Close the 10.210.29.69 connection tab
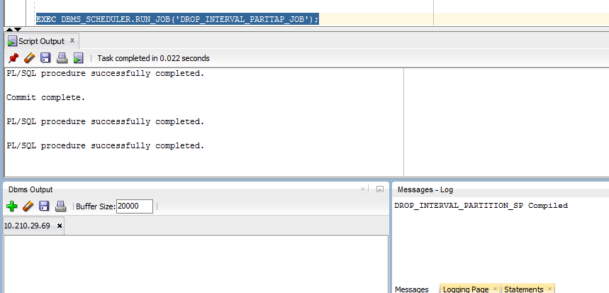609x293 pixels. pyautogui.click(x=60, y=226)
